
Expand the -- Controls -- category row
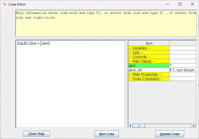(x=149, y=57)
